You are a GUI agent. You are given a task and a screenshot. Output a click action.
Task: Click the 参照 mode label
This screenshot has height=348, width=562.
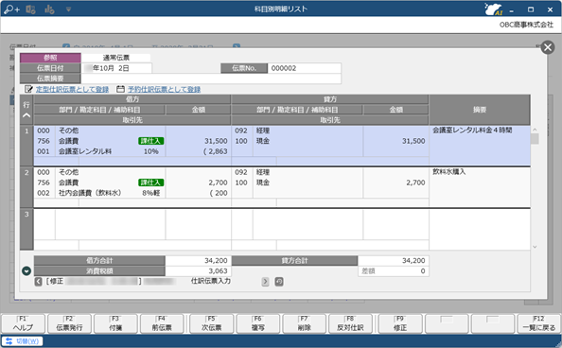tap(50, 58)
